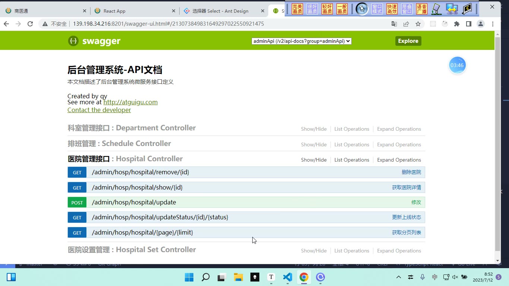Image resolution: width=509 pixels, height=286 pixels.
Task: Click the share page icon
Action: pos(406,24)
